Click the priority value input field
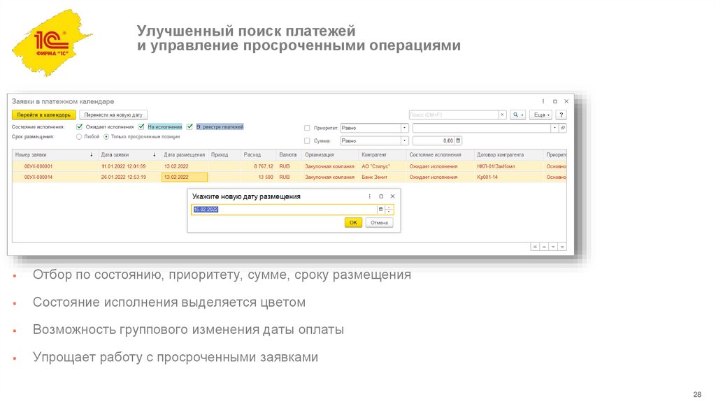Screen dimensions: 716x401 [482, 128]
